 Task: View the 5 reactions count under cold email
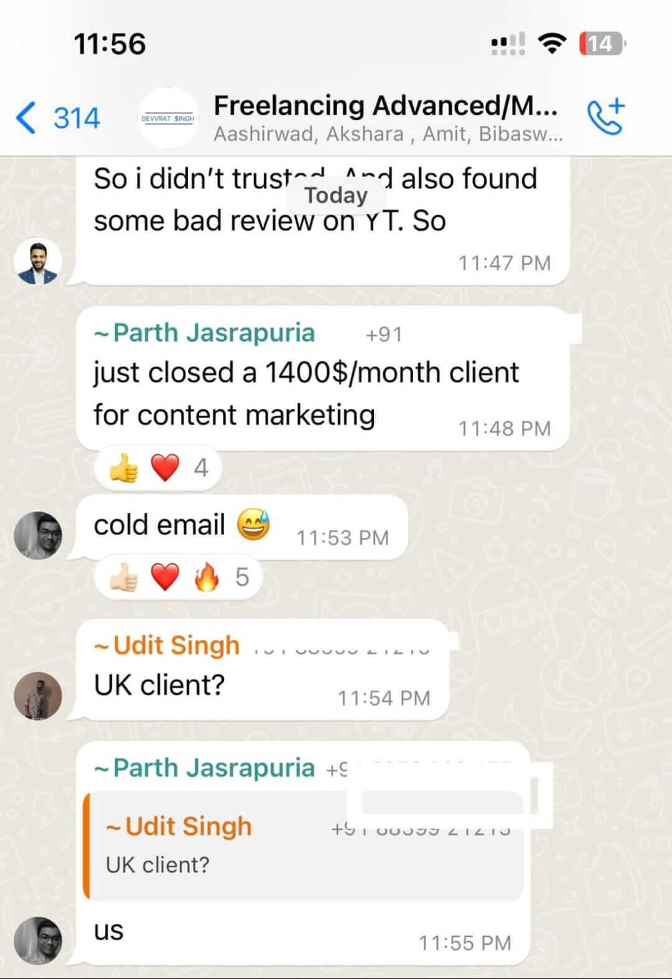pyautogui.click(x=242, y=577)
